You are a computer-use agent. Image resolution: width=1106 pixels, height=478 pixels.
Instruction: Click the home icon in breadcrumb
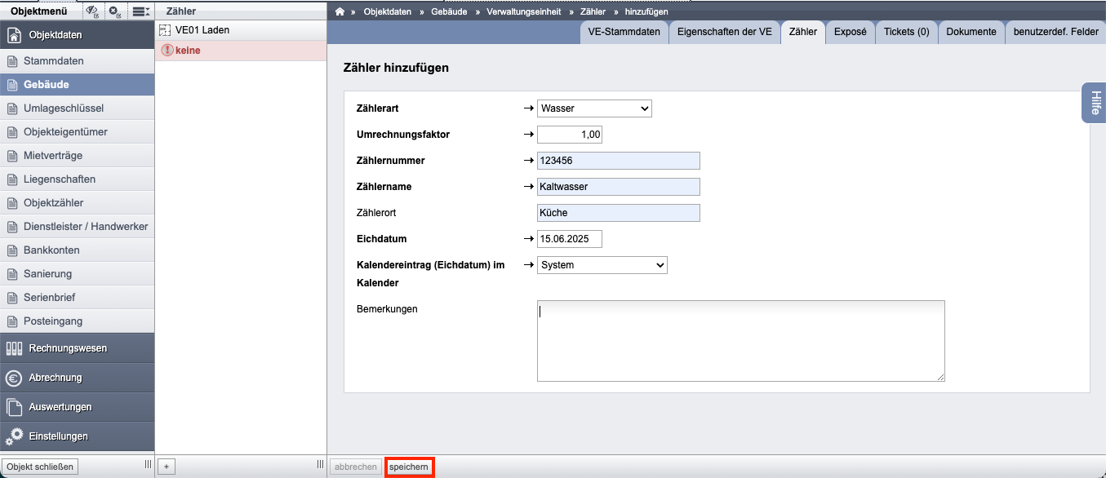click(x=340, y=11)
